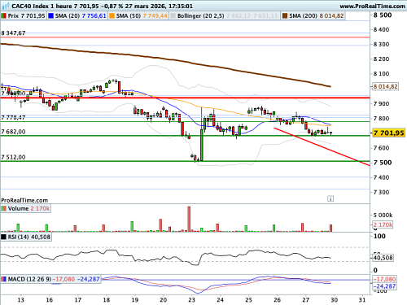Click date 16 on the time axis

pos(49,300)
